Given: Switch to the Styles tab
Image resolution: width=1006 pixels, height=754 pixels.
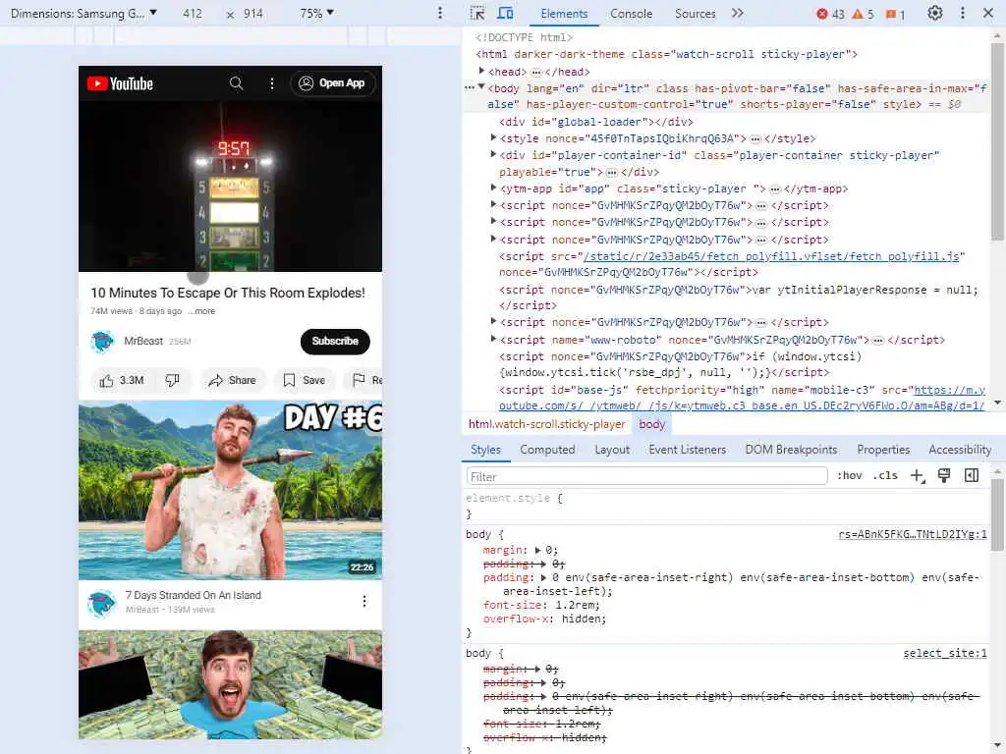Looking at the screenshot, I should [485, 450].
